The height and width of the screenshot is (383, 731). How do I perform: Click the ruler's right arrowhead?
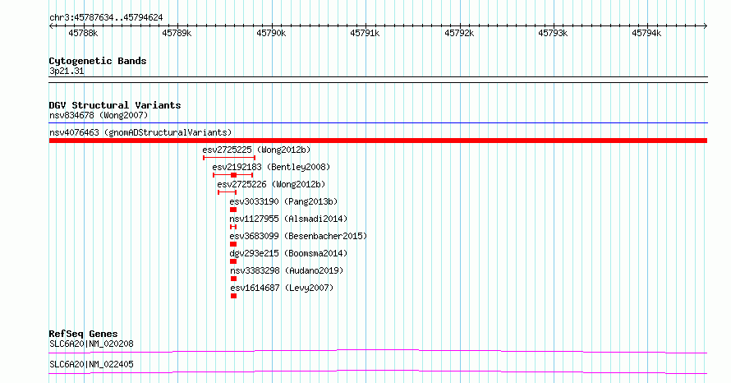[x=706, y=26]
